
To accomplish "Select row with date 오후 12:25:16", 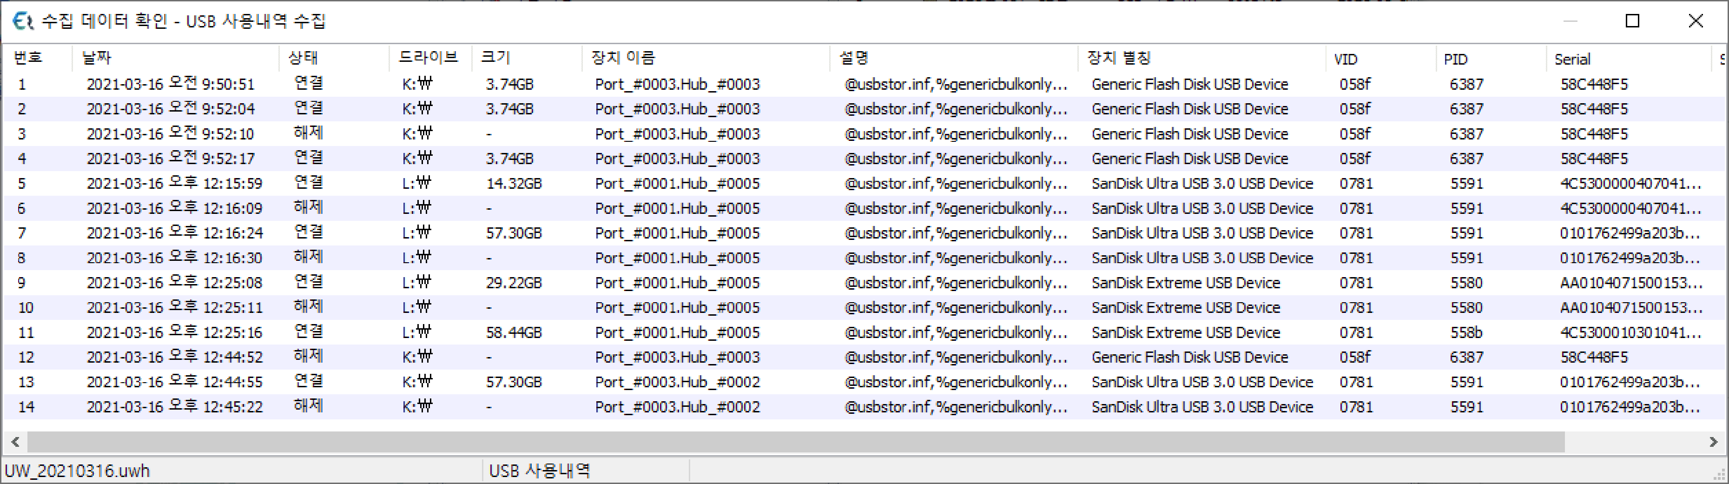I will tap(864, 332).
